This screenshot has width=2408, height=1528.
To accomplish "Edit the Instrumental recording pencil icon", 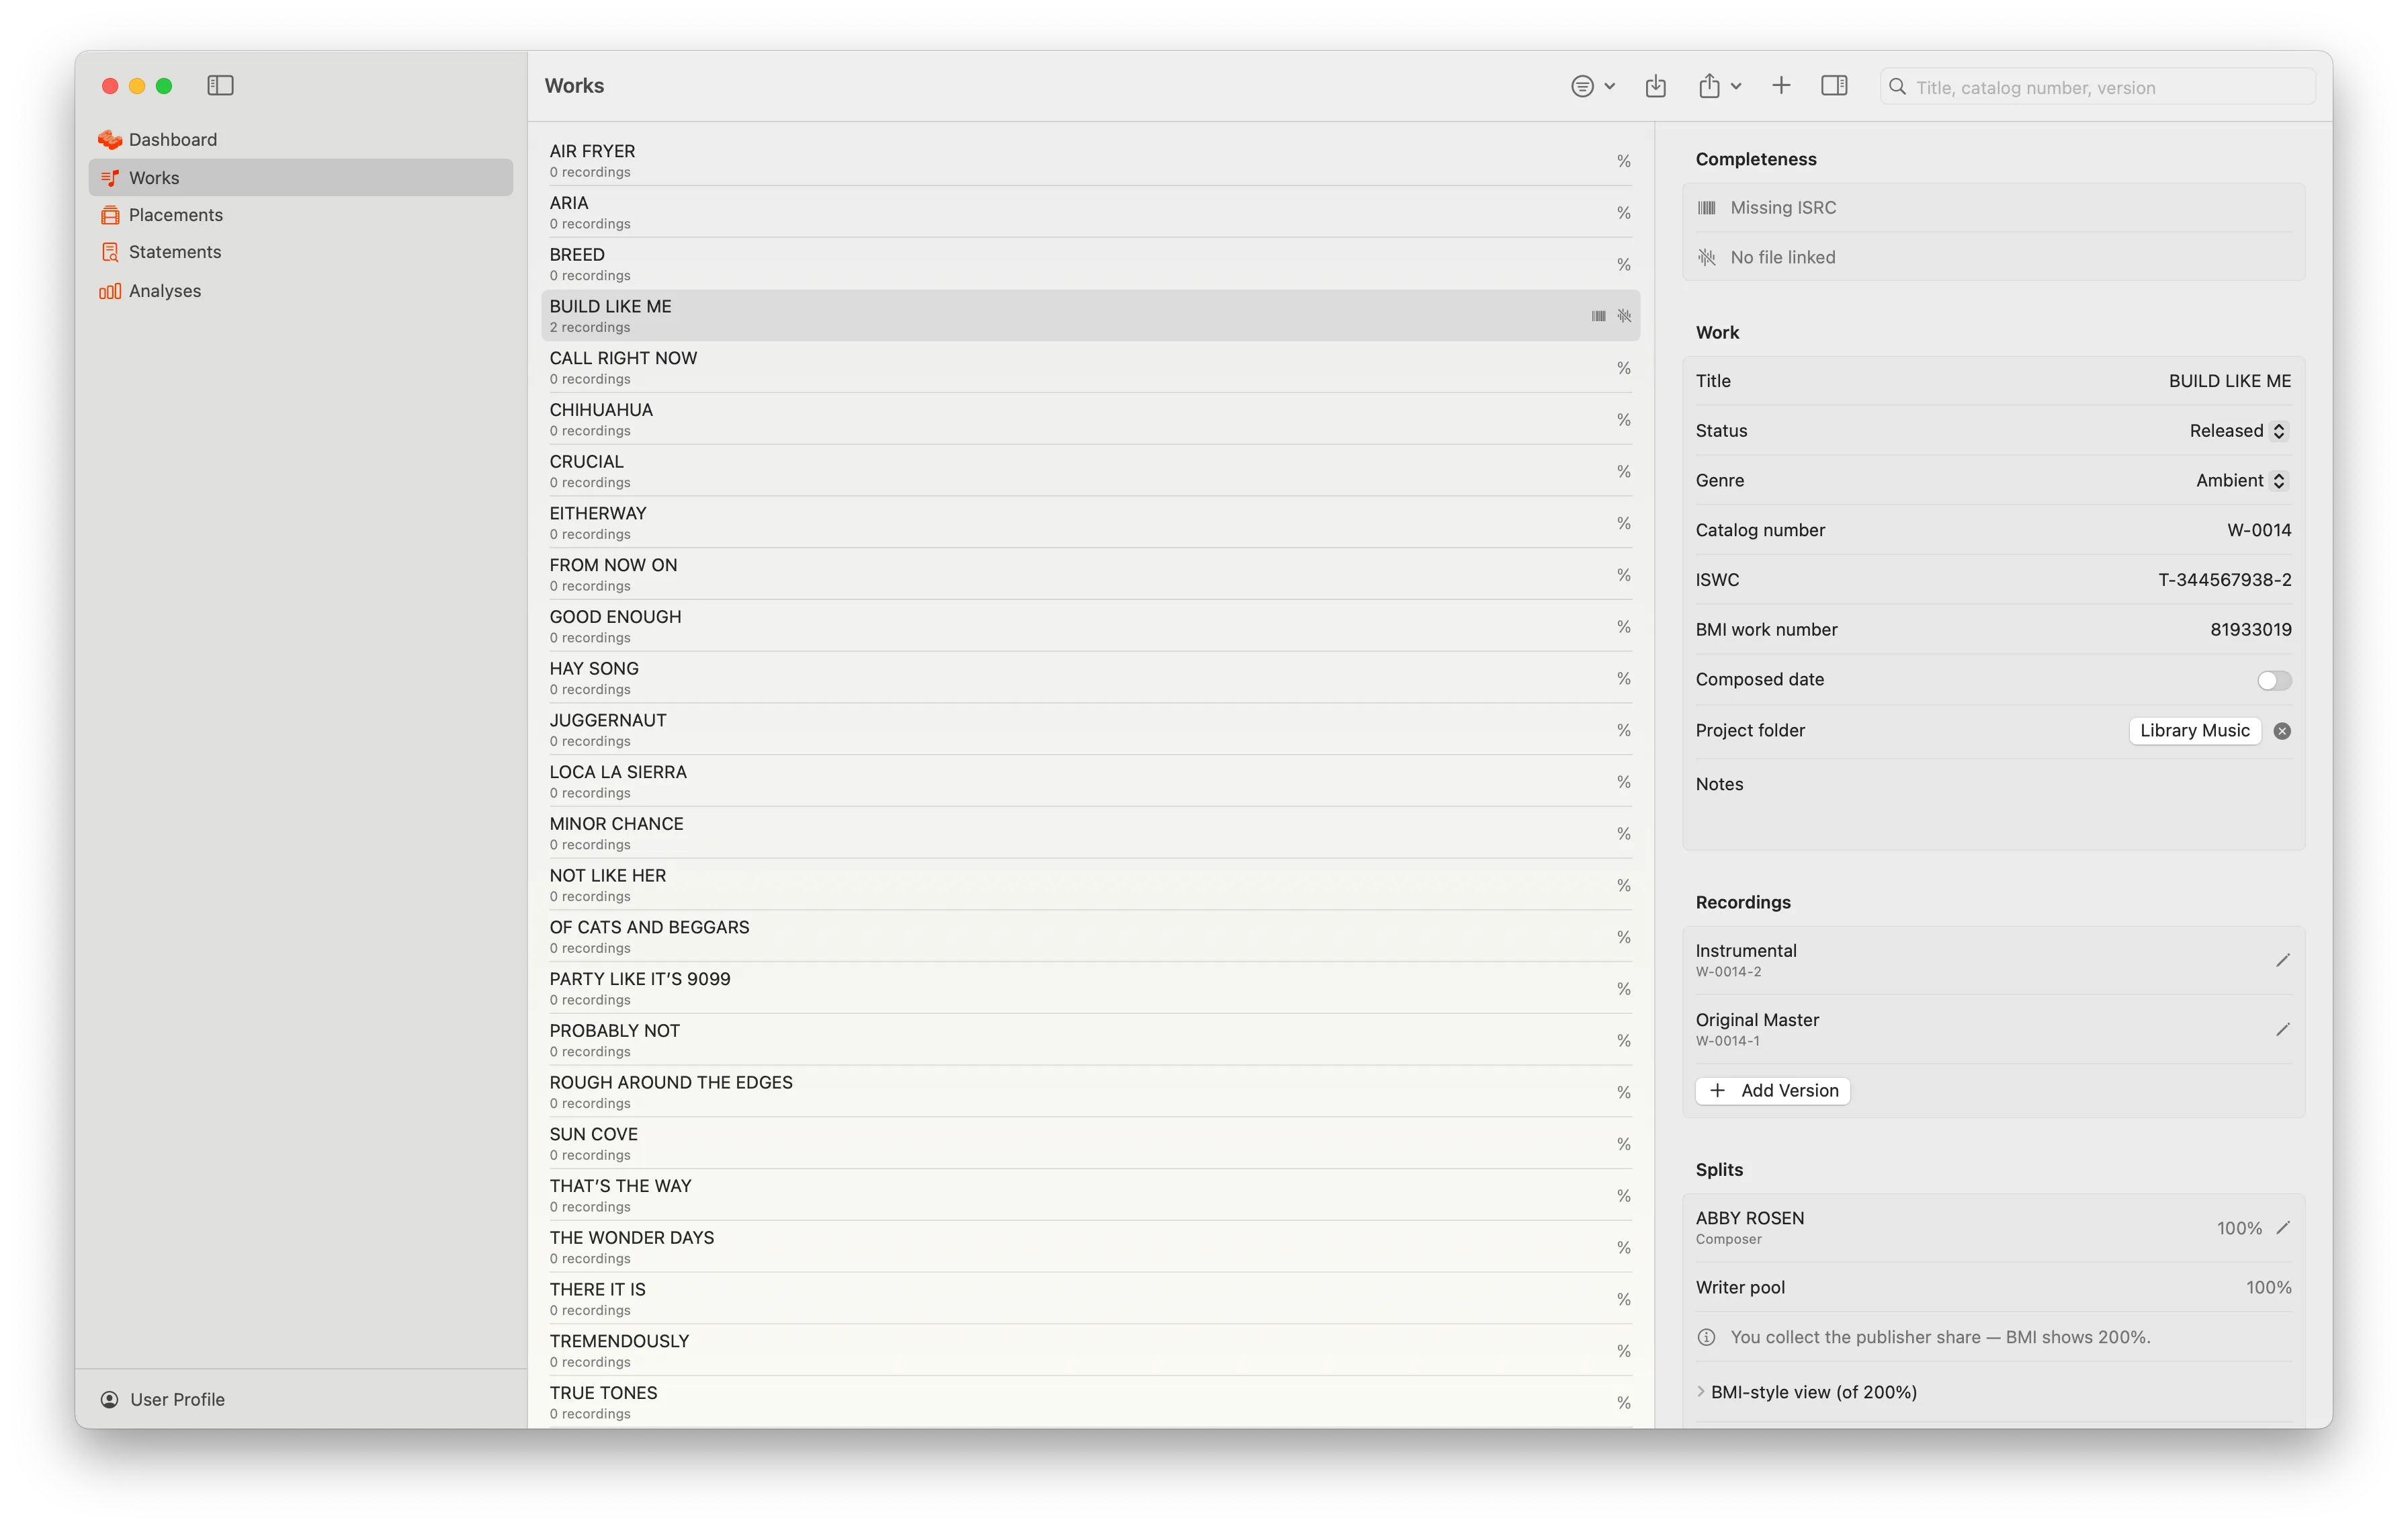I will tap(2282, 960).
